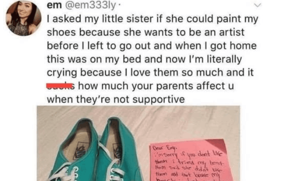
Task: Click the text "when they're not supportive"
Action: pos(116,99)
